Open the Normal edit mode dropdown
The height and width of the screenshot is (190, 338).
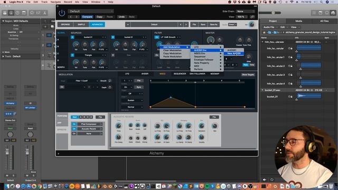tap(132, 107)
